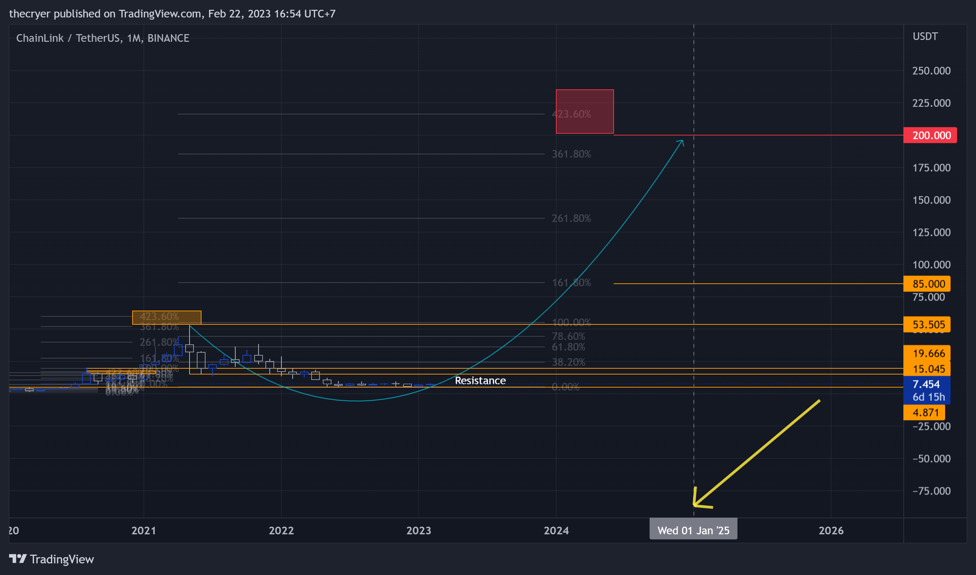This screenshot has width=976, height=575.
Task: Click the 175.000 price scale value
Action: tap(931, 167)
